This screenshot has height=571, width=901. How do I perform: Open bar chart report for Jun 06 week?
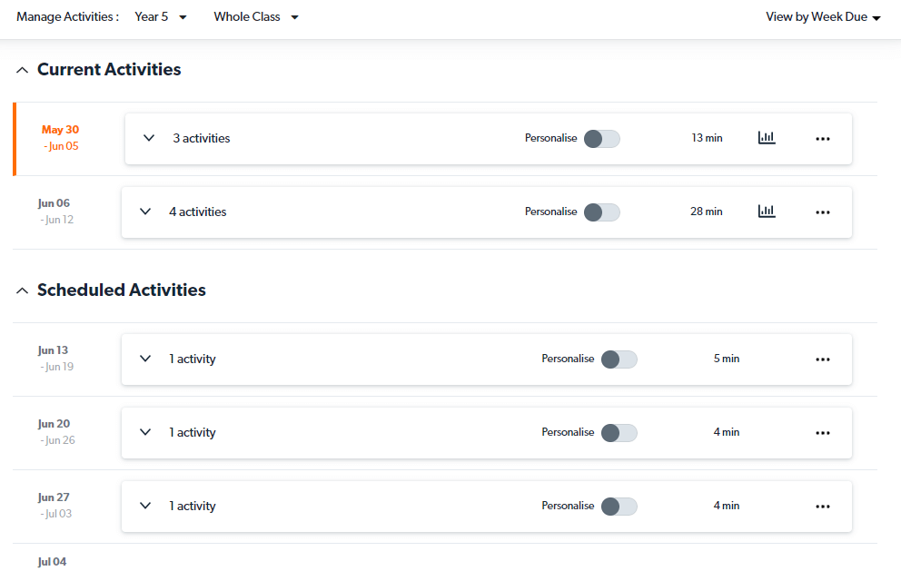767,212
